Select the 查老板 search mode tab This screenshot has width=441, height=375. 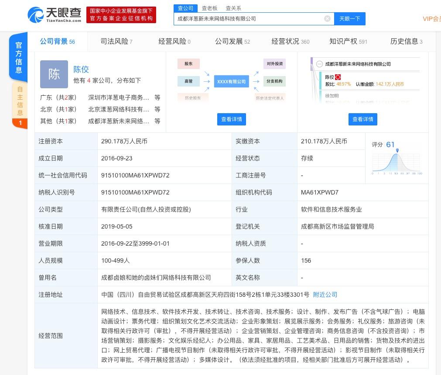tap(209, 8)
